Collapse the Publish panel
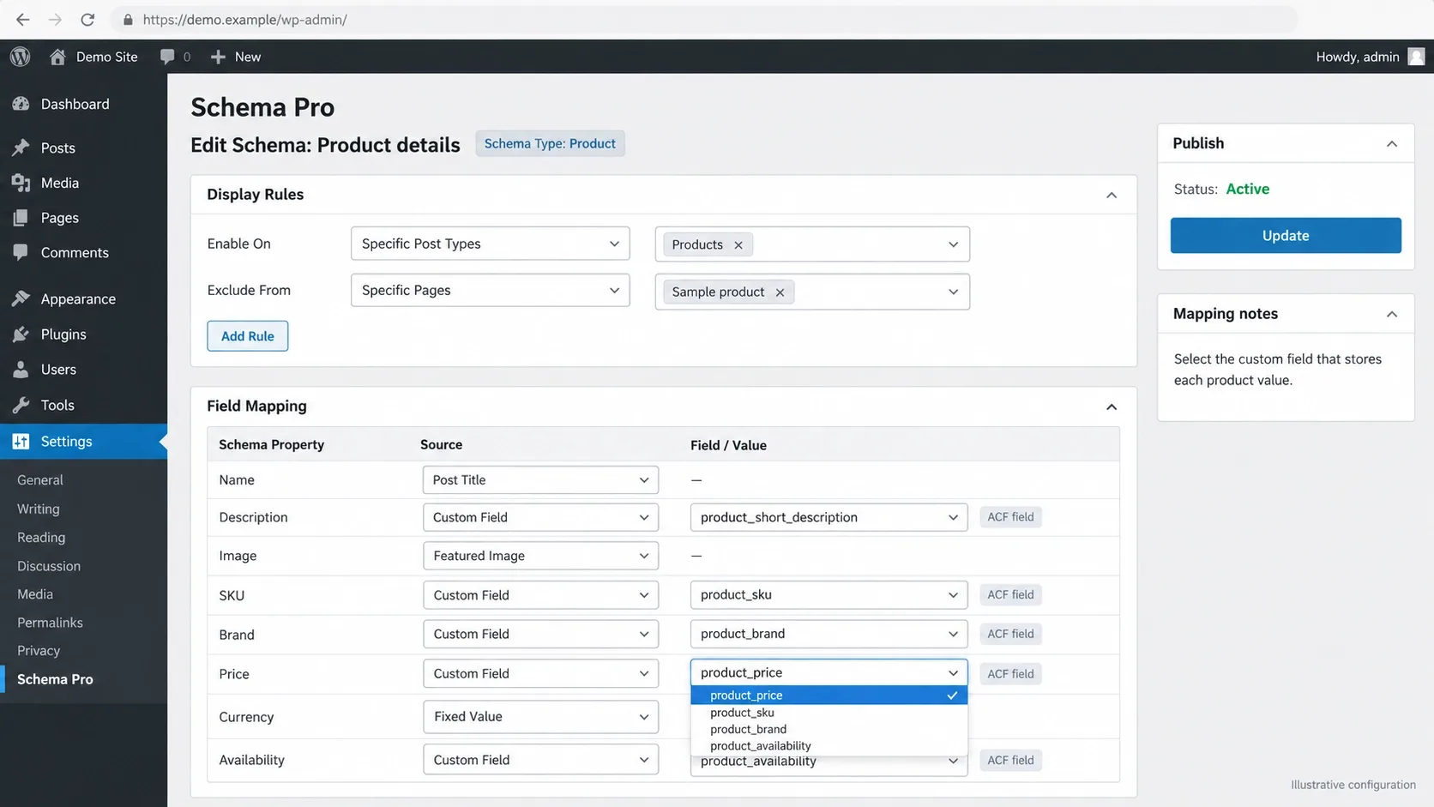 (x=1391, y=143)
